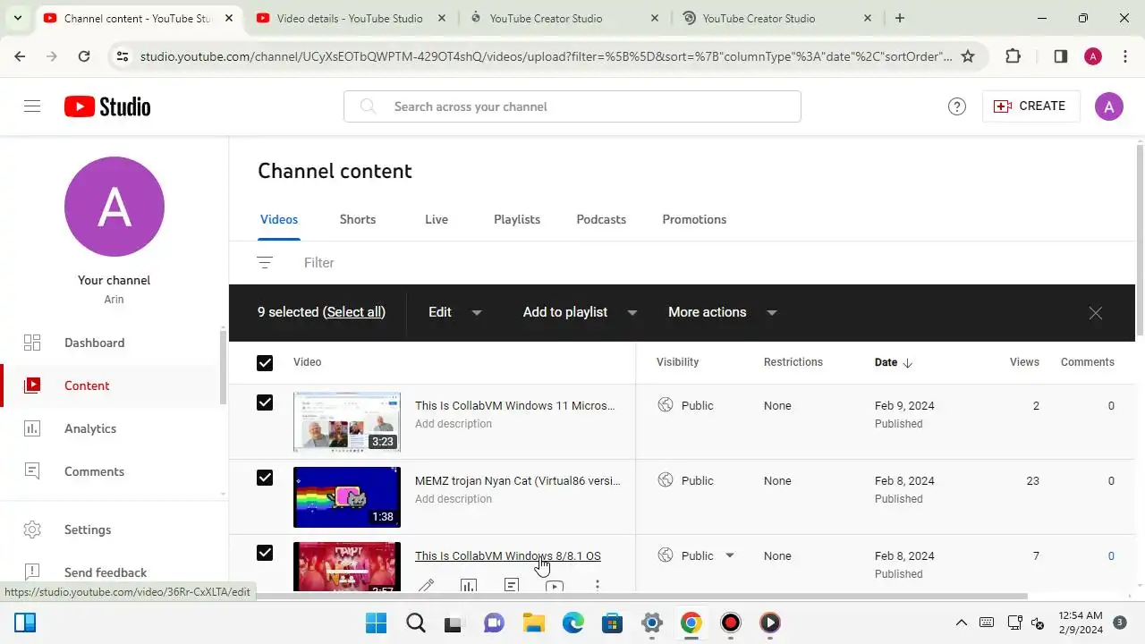1145x644 pixels.
Task: Uncheck the MEMZ trojan Nyan Cat video checkbox
Action: (x=265, y=478)
